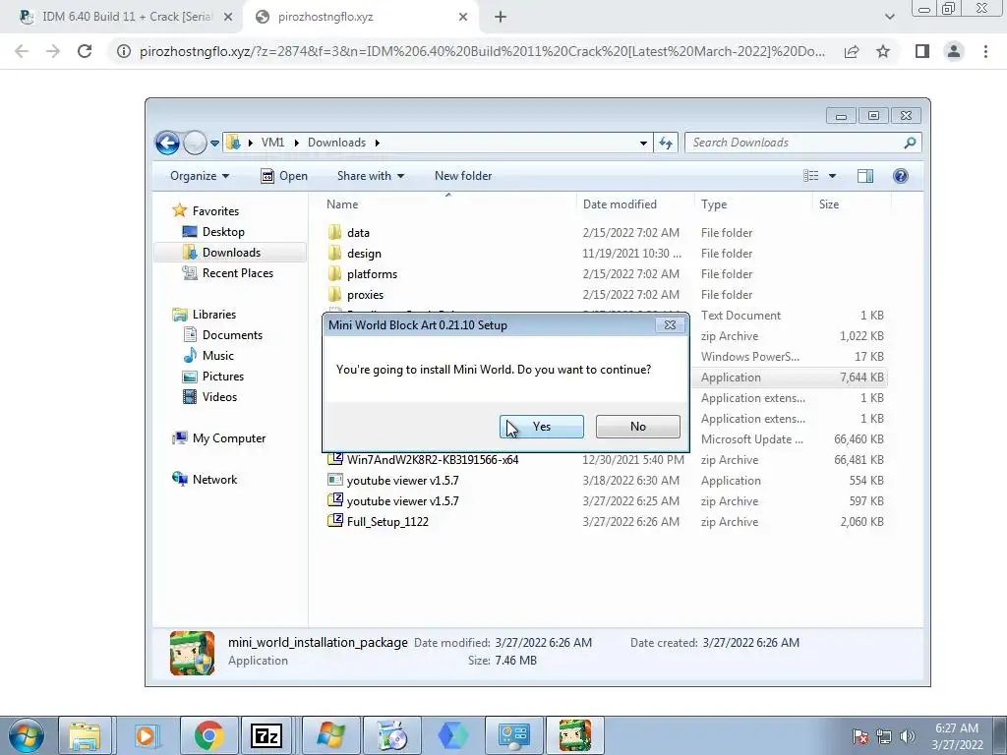Change the view style icon
The image size is (1007, 755).
pos(811,176)
